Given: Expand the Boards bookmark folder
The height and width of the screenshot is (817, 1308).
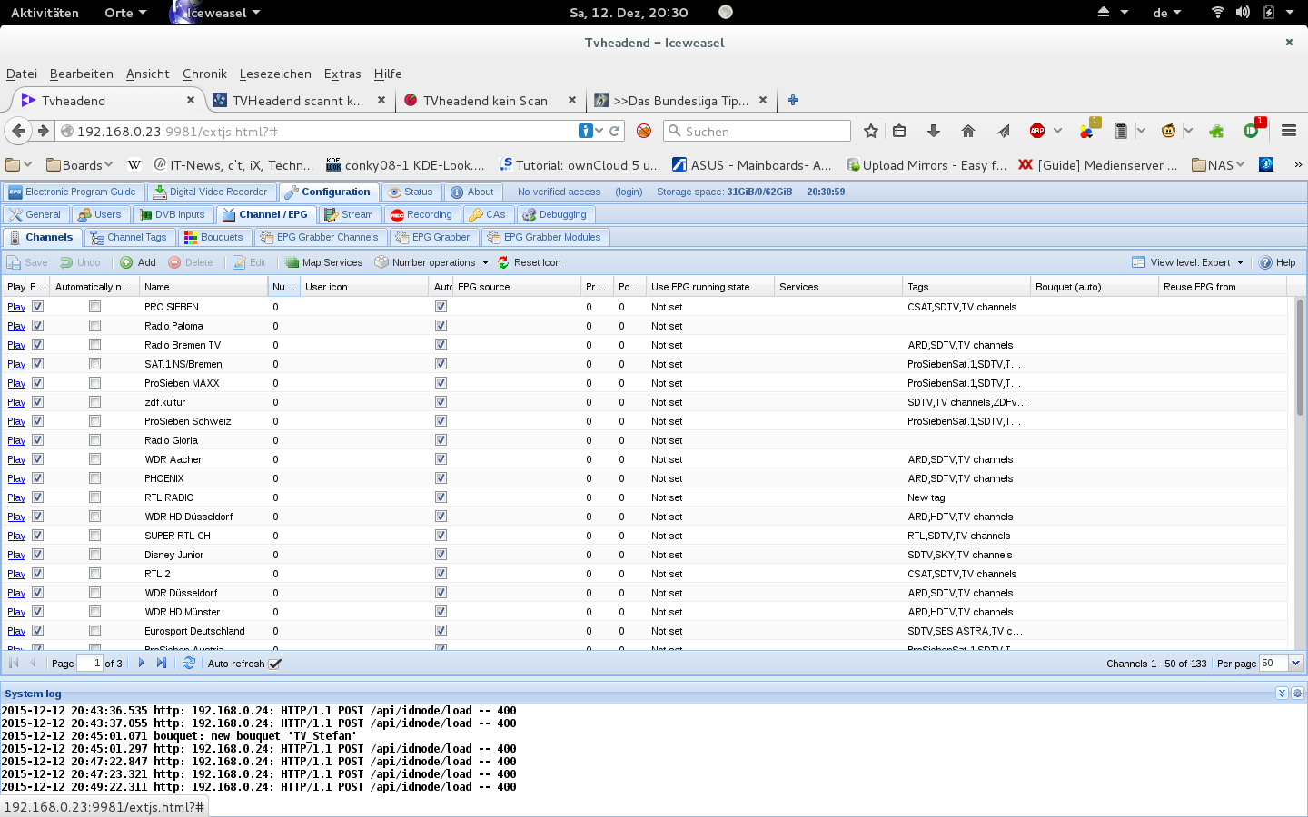Looking at the screenshot, I should (x=80, y=164).
